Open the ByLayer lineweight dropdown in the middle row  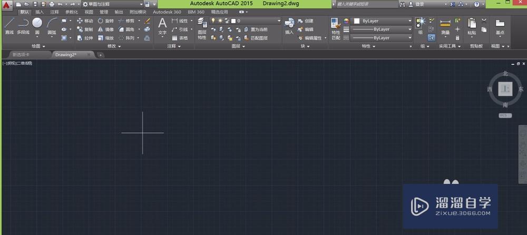click(381, 30)
